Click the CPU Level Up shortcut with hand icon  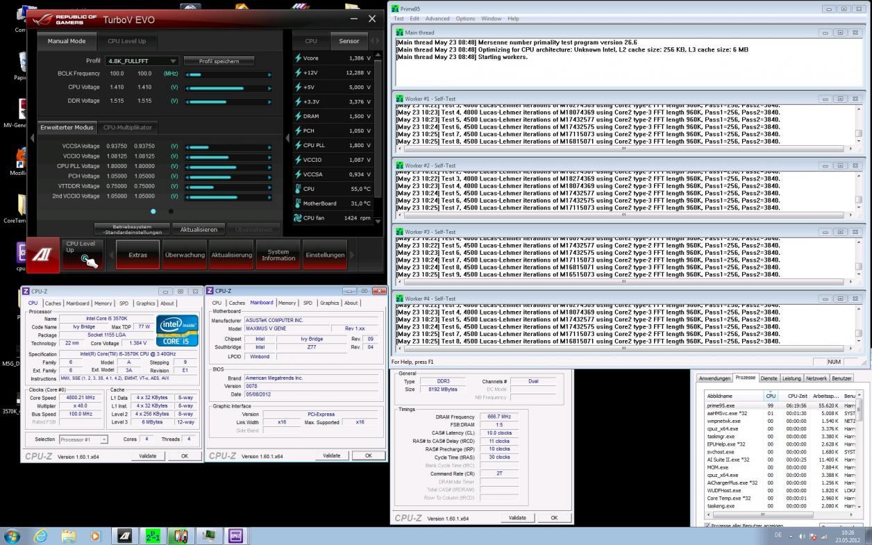click(83, 255)
